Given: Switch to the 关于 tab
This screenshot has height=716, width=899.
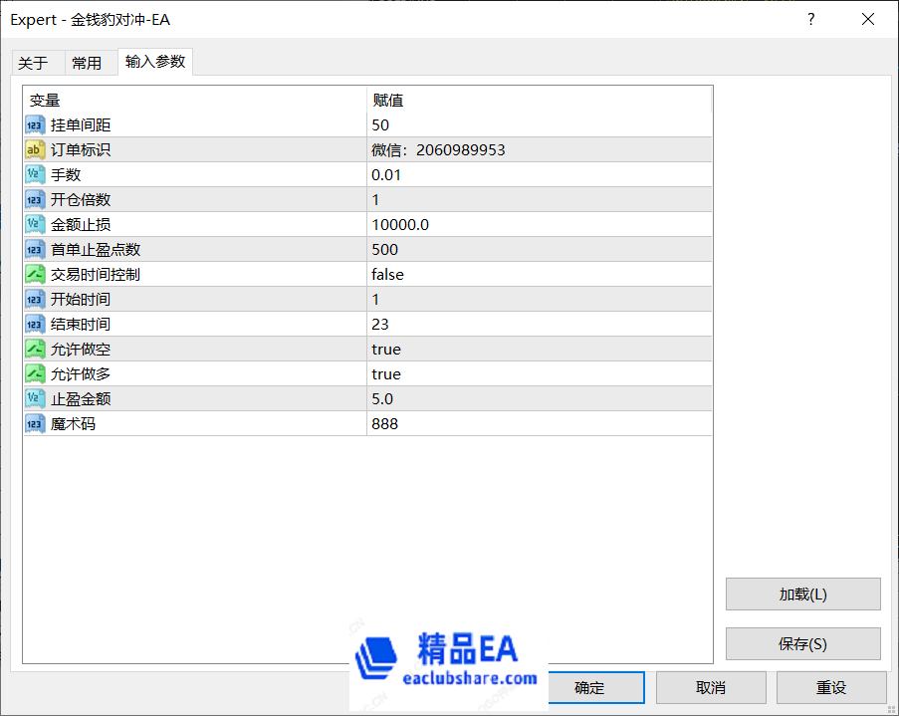Looking at the screenshot, I should click(x=33, y=63).
